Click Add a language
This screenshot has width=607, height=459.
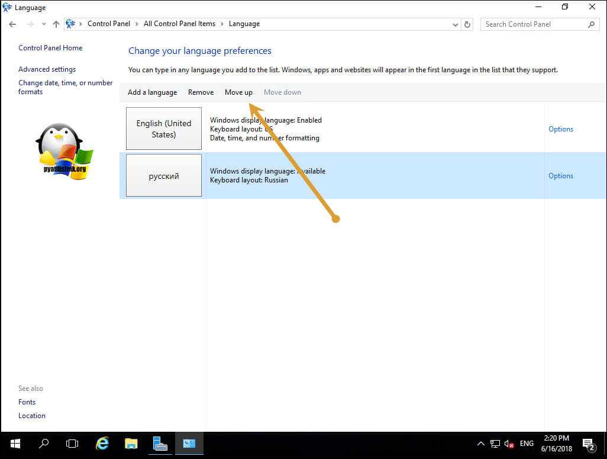pos(152,92)
